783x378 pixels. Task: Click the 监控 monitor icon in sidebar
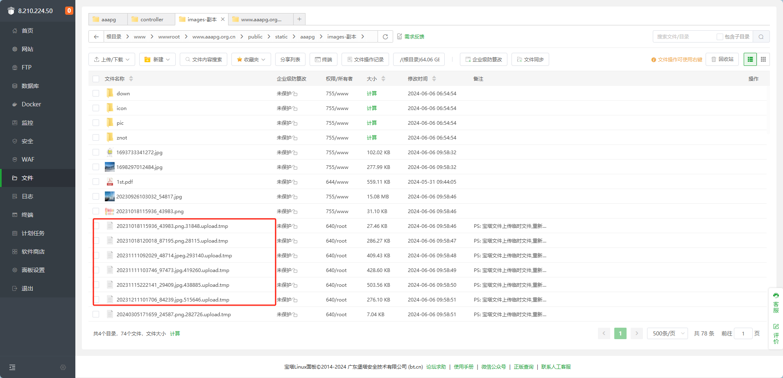(x=15, y=123)
